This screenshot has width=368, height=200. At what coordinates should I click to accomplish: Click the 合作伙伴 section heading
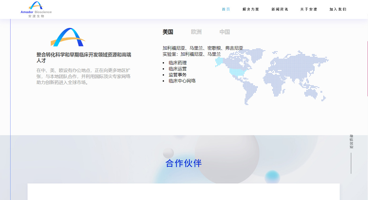click(183, 163)
